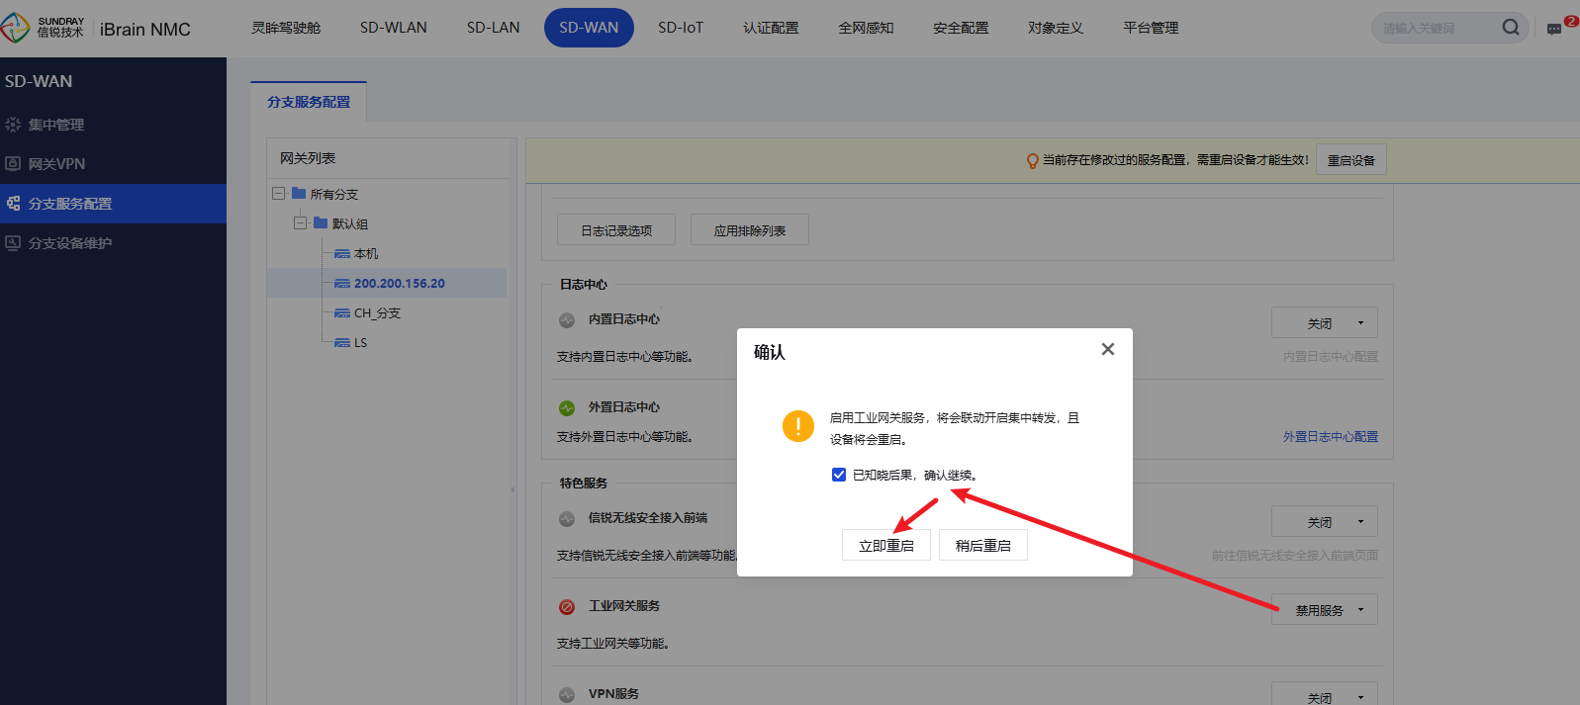The image size is (1580, 705).
Task: Select the 200.200.156.20 gateway device
Action: [399, 284]
